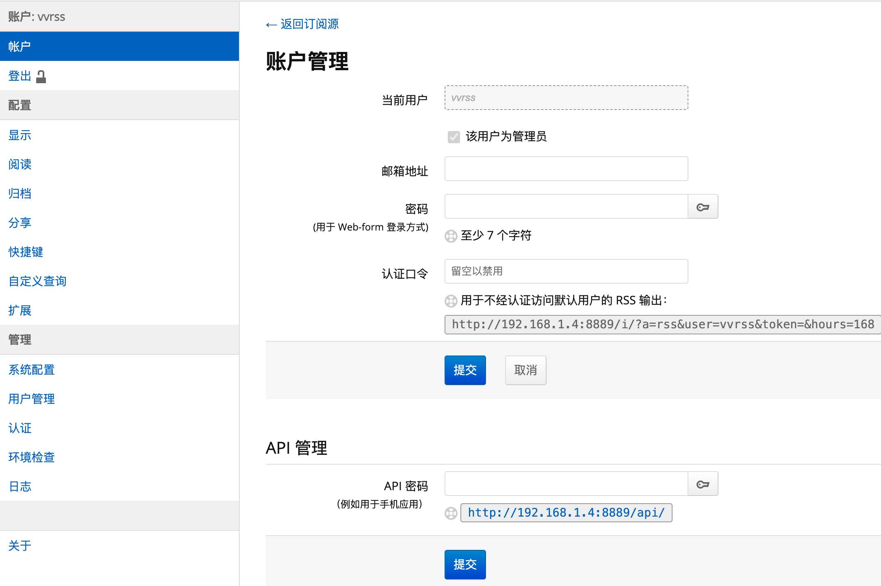881x586 pixels.
Task: Click the key icon beside password field
Action: point(703,207)
